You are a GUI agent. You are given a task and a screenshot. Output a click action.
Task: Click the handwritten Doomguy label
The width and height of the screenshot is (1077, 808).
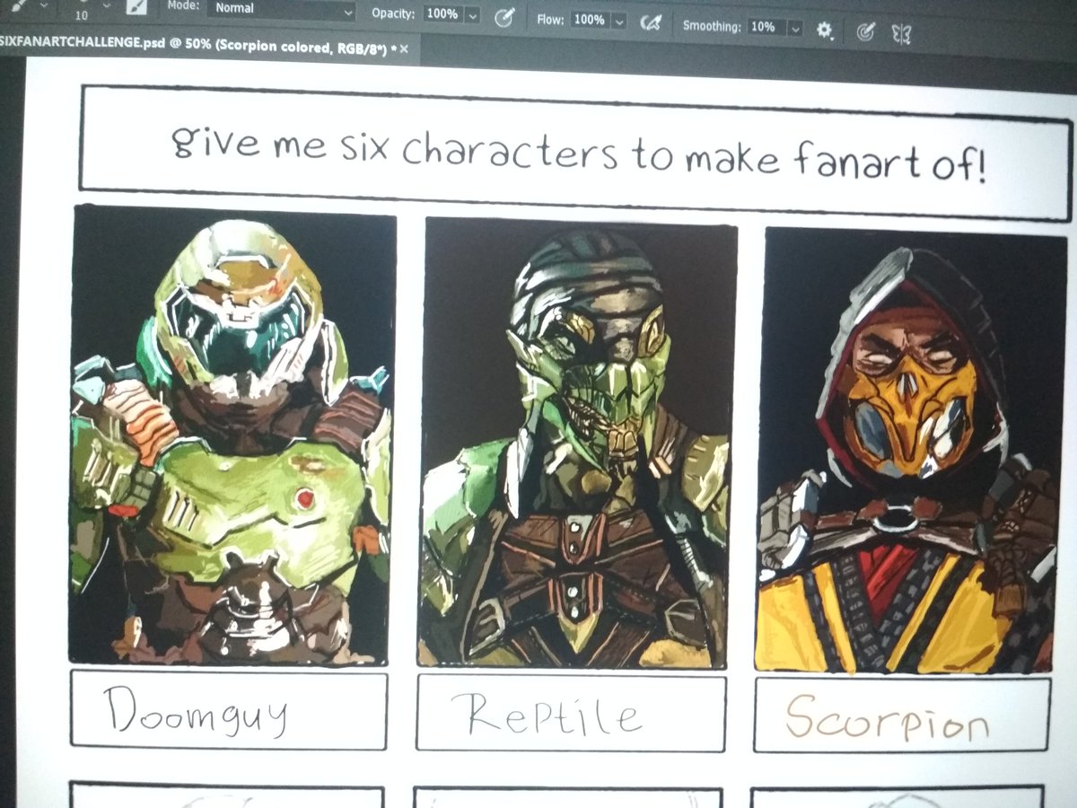pos(196,711)
